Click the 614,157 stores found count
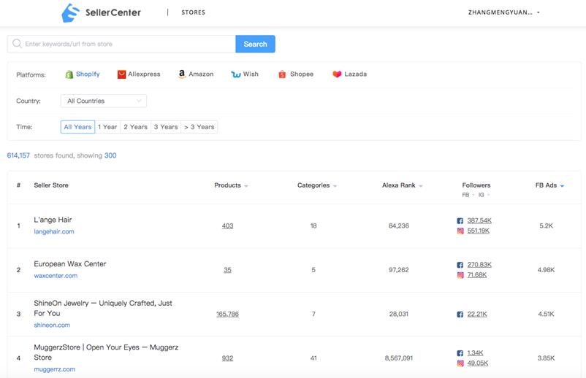This screenshot has height=378, width=586. click(x=18, y=155)
